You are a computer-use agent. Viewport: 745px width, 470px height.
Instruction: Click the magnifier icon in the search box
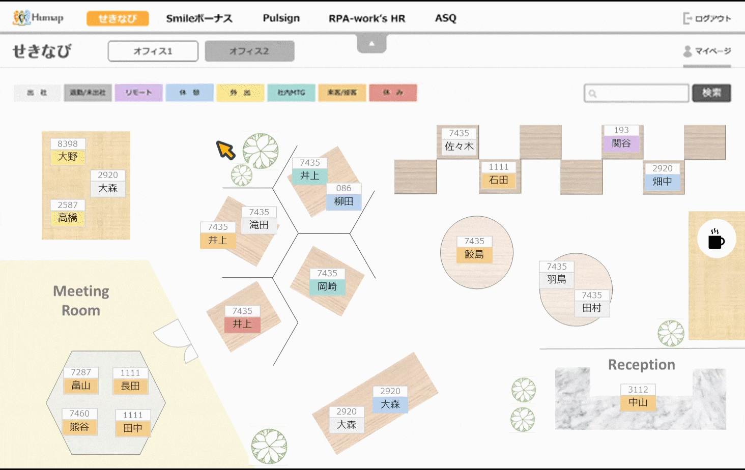pyautogui.click(x=593, y=94)
